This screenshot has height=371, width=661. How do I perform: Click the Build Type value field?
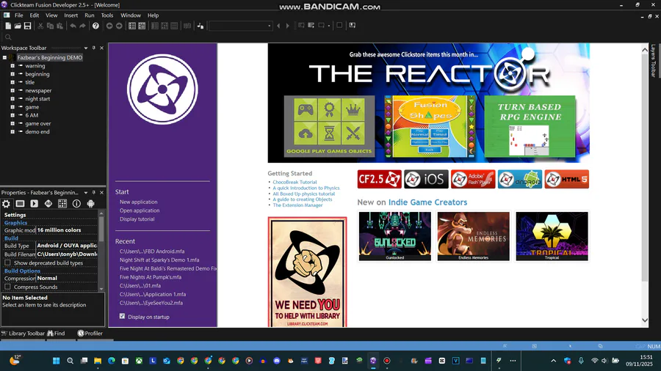(67, 246)
